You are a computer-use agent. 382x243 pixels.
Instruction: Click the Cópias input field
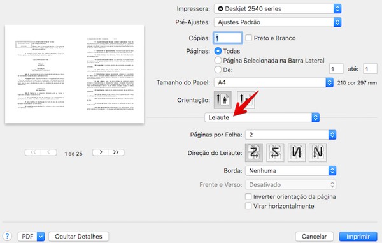[x=228, y=38]
